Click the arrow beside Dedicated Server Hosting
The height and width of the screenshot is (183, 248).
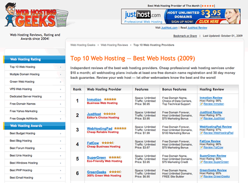click(x=61, y=97)
